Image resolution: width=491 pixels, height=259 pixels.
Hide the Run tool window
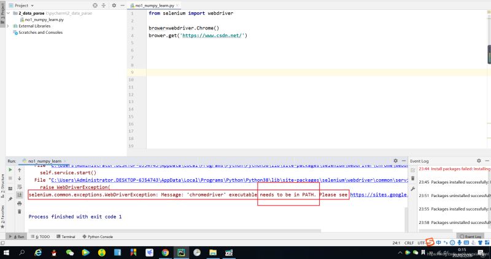tap(404, 161)
